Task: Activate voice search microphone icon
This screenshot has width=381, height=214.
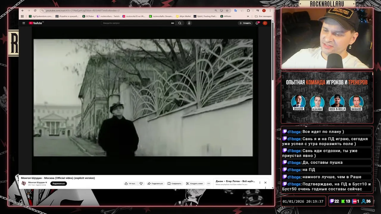Action: 189,23
